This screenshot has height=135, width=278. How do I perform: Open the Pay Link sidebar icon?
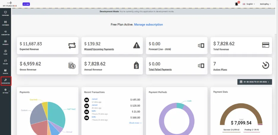(x=5, y=62)
